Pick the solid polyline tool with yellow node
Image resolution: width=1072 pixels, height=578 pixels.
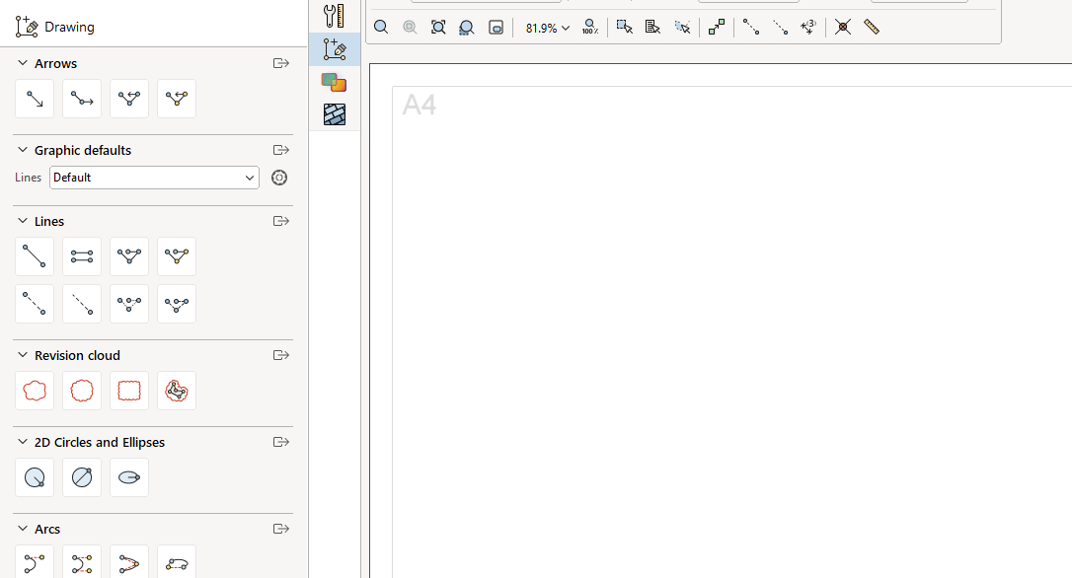click(177, 256)
